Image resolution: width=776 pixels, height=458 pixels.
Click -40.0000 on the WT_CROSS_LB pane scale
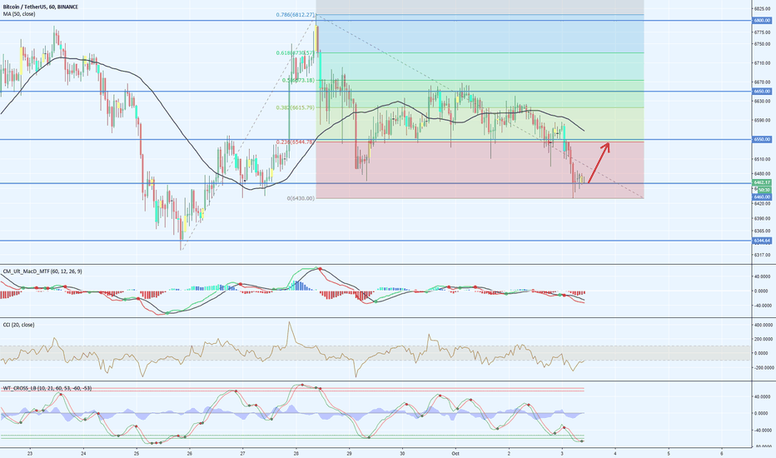click(x=763, y=431)
